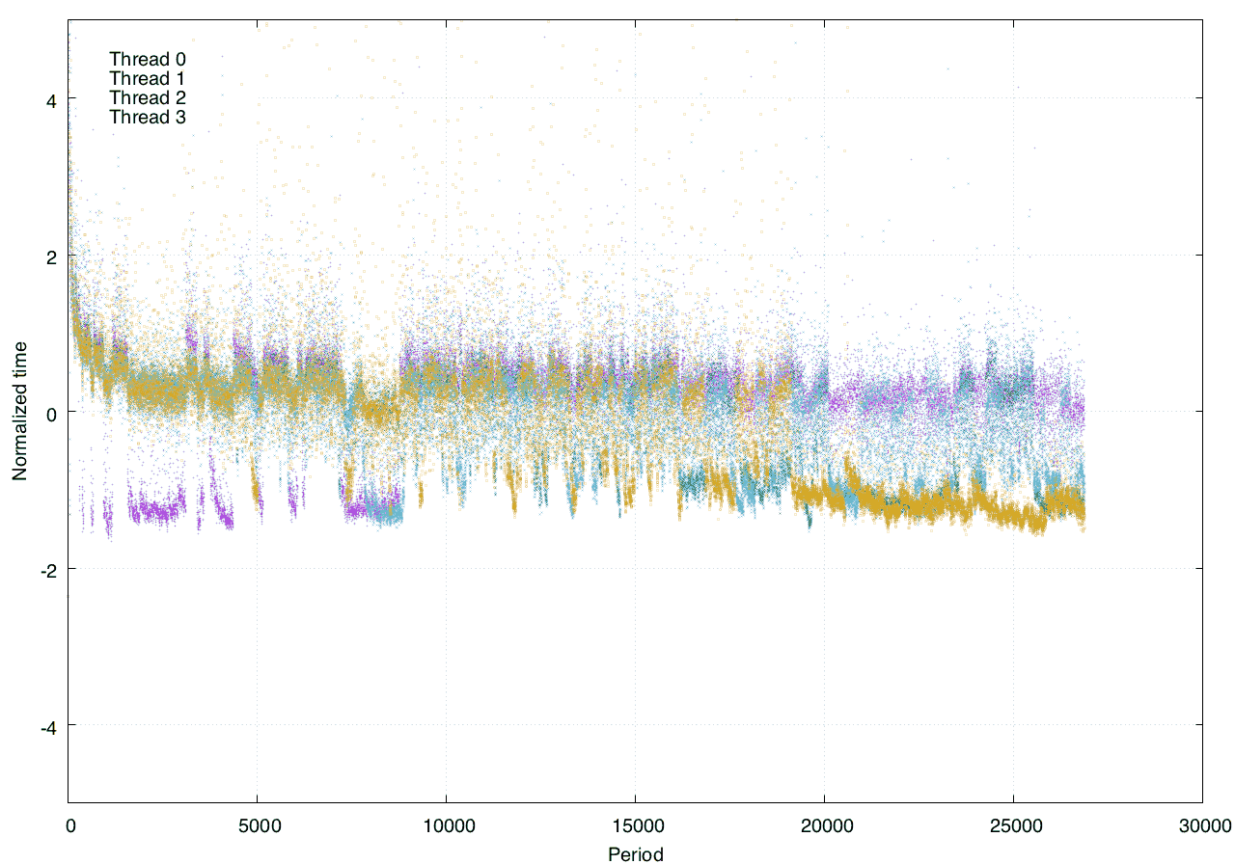Click the y-axis tick label -4

tap(49, 727)
